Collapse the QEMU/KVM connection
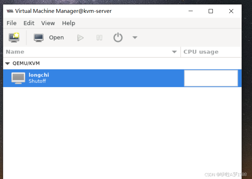 pos(8,63)
